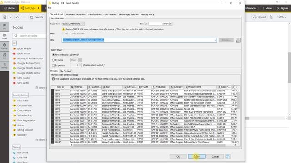Screen dimensions: 291x163
Task: Click the Bar Chart node icon
Action: pos(14,153)
